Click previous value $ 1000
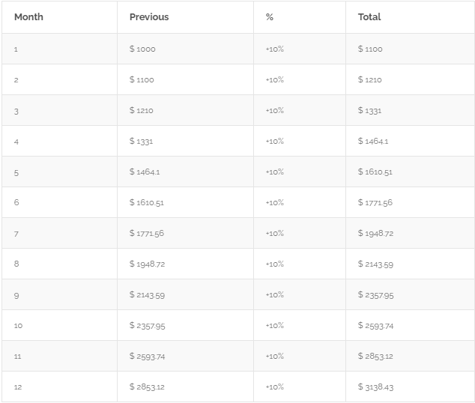475x403 pixels. [142, 49]
